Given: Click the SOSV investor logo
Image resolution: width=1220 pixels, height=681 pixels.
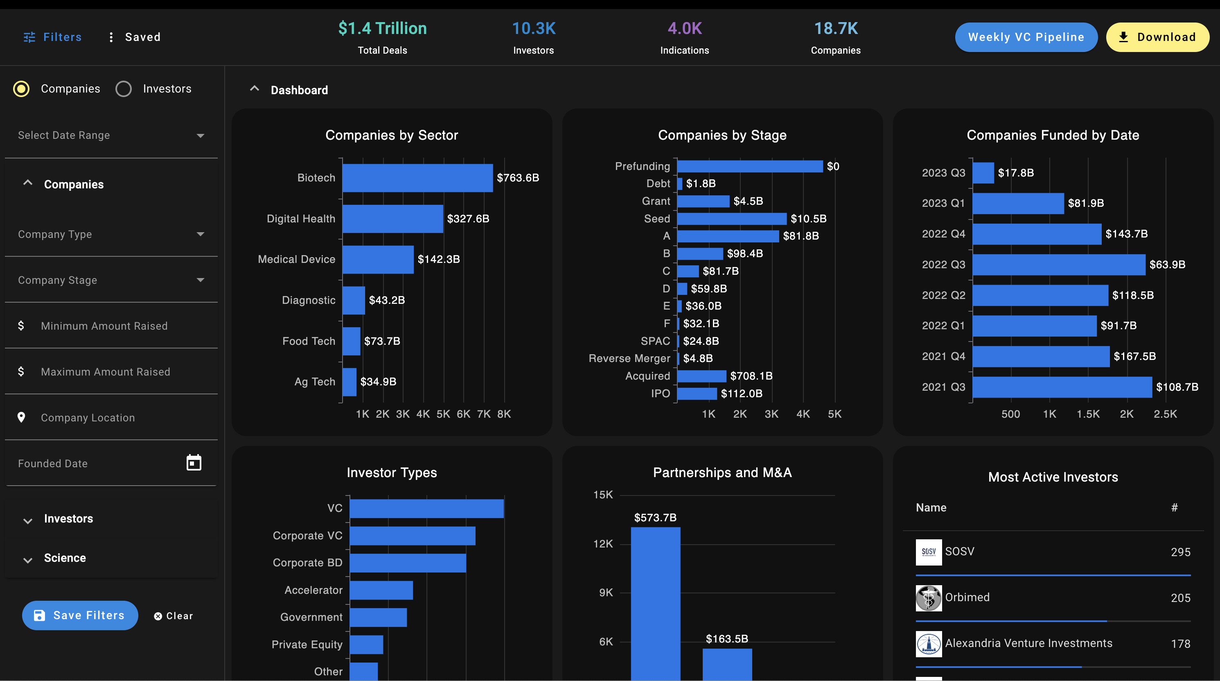Looking at the screenshot, I should coord(928,552).
